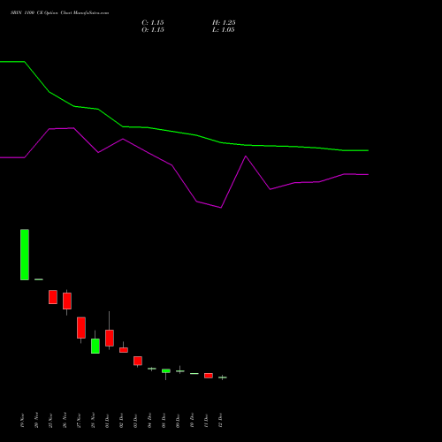Click the '27 Nov' date axis label
The width and height of the screenshot is (442, 442).
80,421
